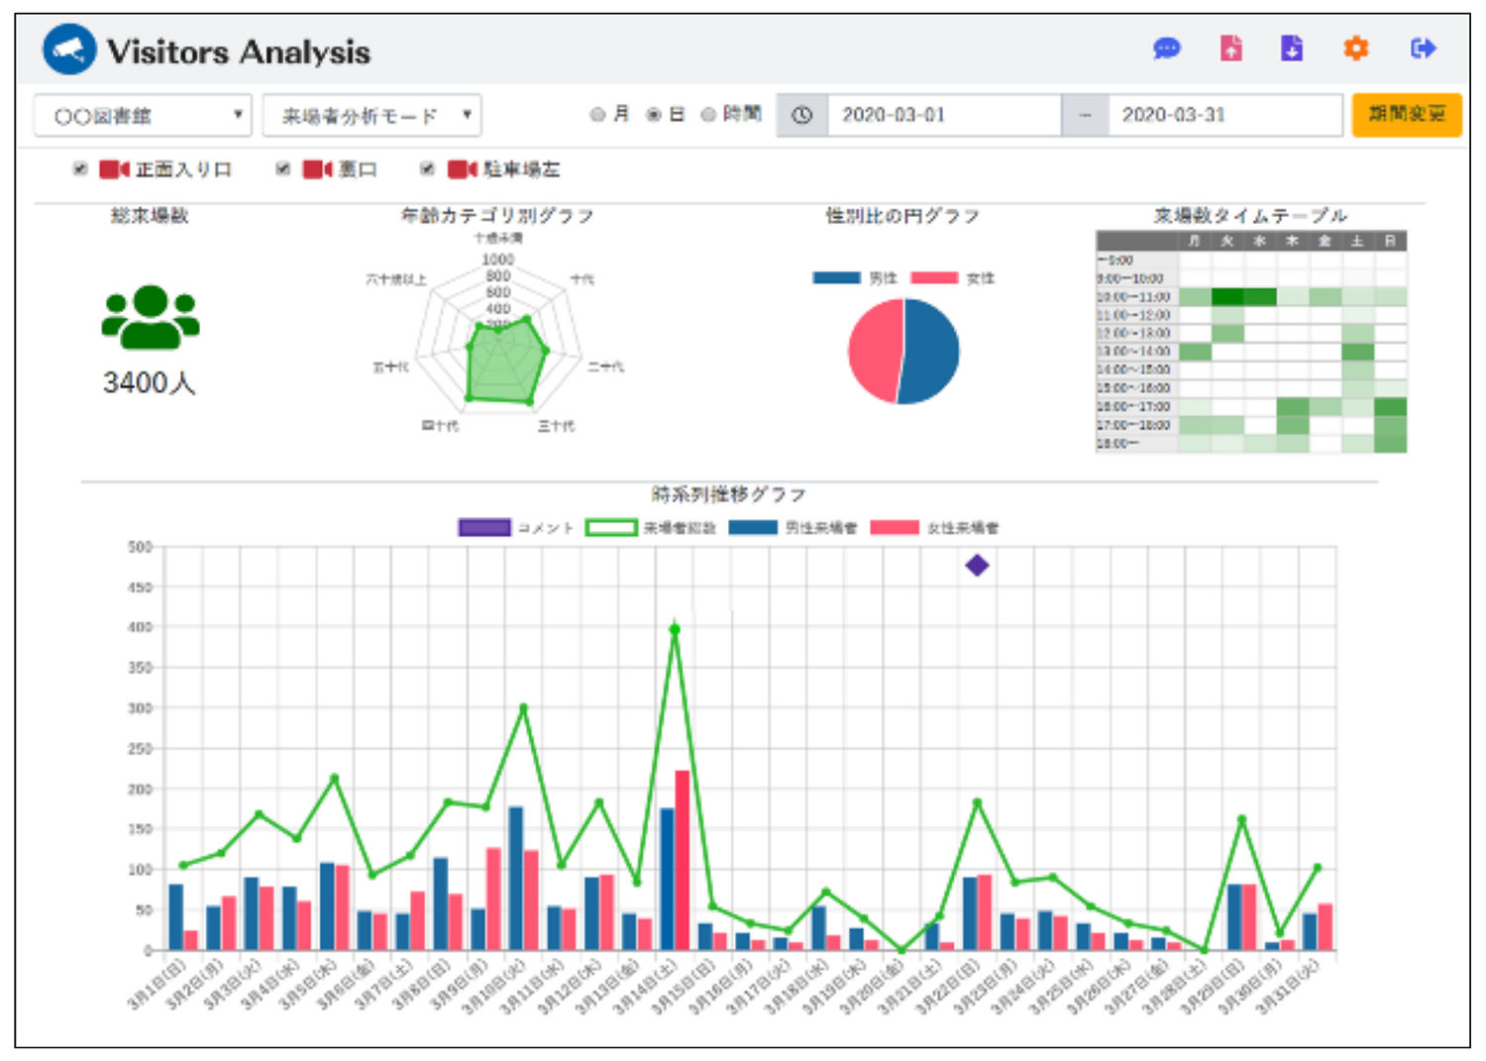Open the ○○図書館 location dropdown
This screenshot has width=1486, height=1061.
click(x=144, y=115)
